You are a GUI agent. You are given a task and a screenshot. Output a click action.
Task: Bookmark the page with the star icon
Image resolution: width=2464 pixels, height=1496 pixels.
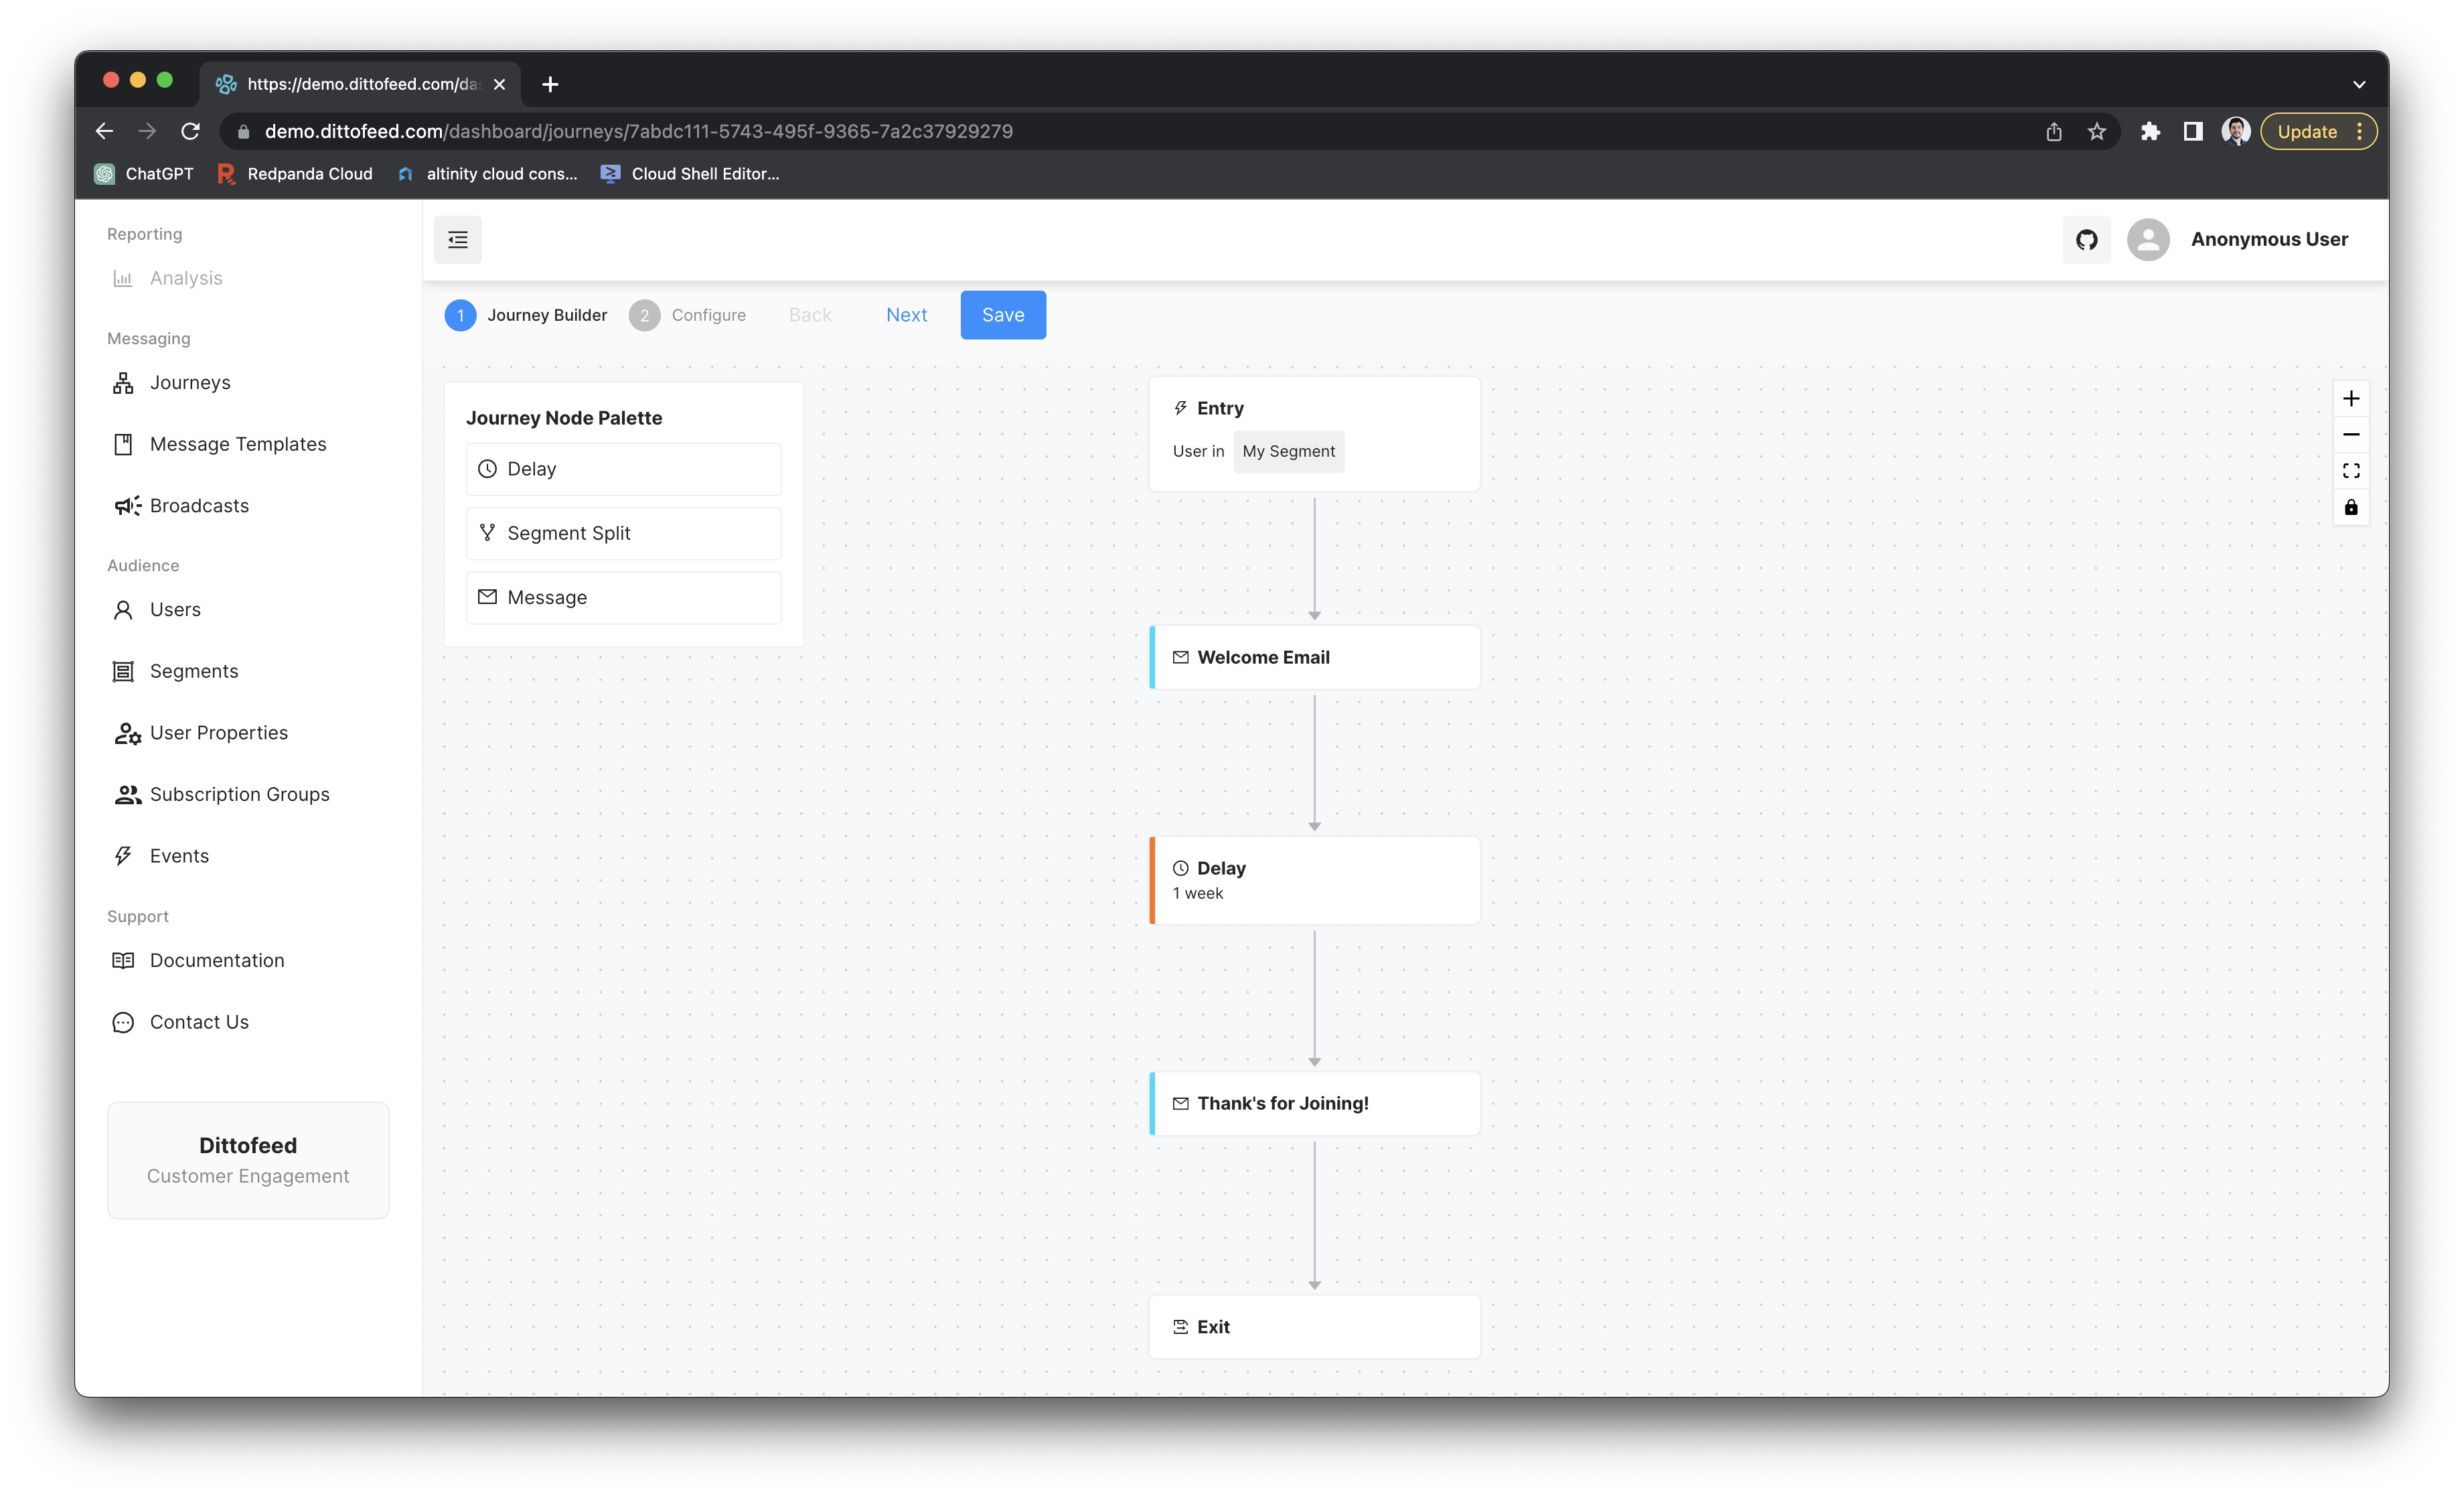pos(2096,132)
